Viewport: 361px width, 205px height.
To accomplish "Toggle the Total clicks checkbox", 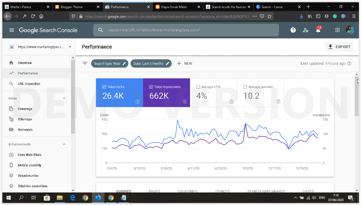I will coord(104,87).
